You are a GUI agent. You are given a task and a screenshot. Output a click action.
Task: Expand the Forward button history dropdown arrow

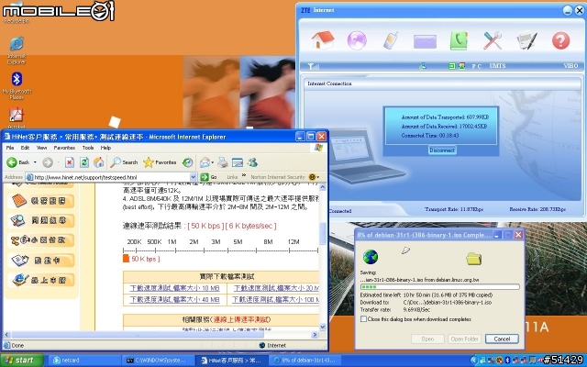click(59, 162)
